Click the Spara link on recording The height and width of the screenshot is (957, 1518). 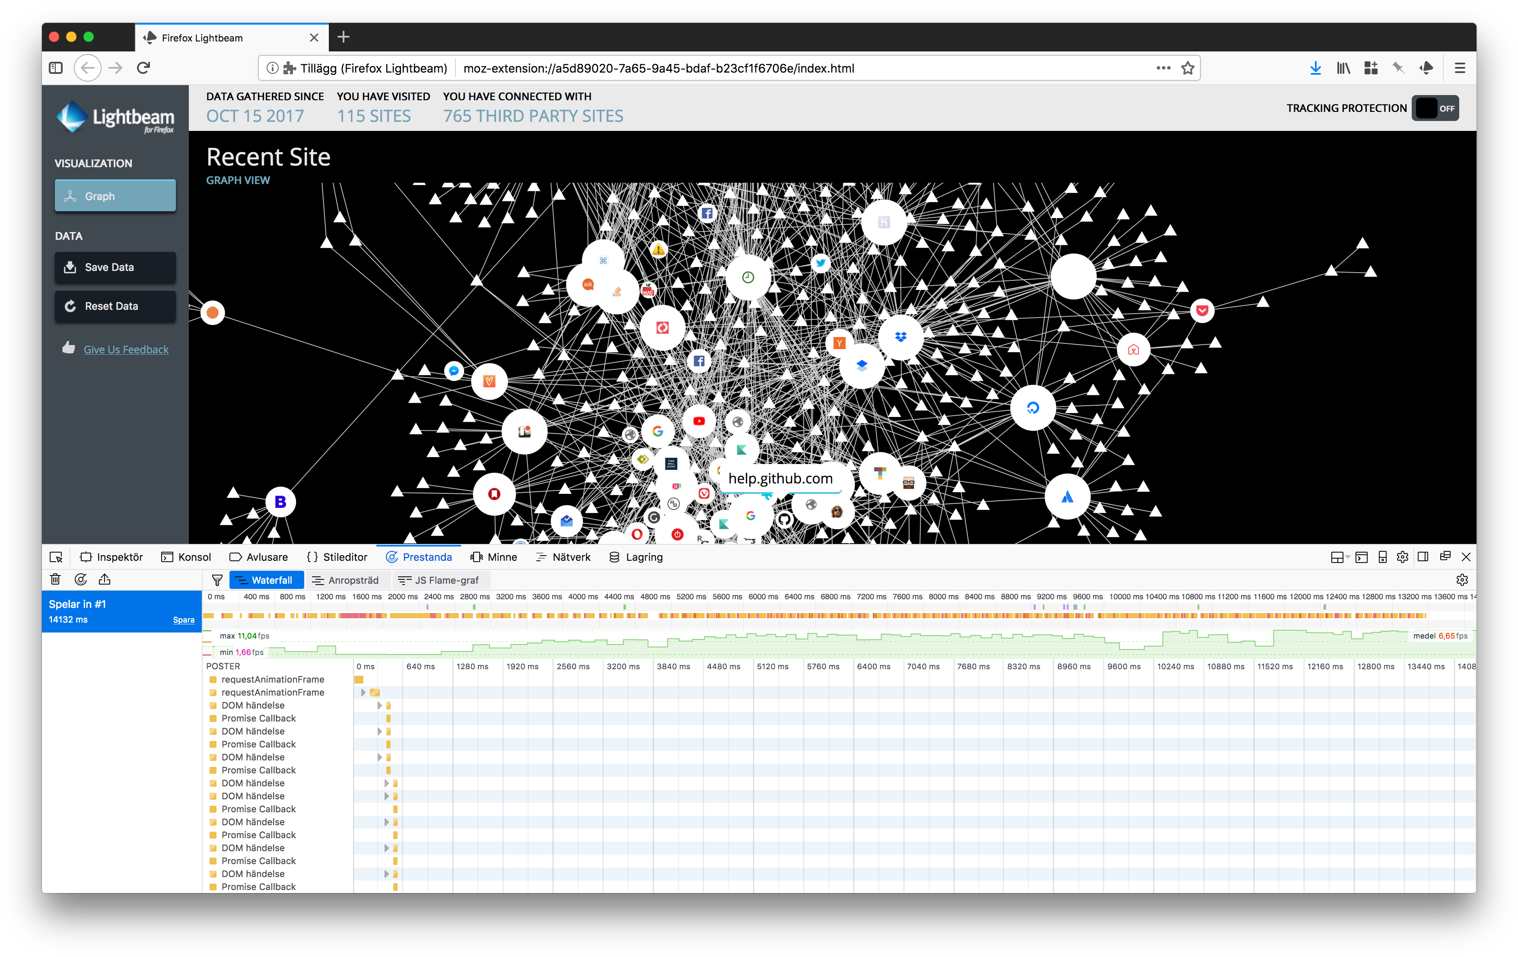pos(184,620)
